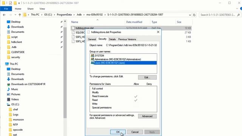This screenshot has width=242, height=136.
Task: Select the Users group entry
Action: coord(123,63)
